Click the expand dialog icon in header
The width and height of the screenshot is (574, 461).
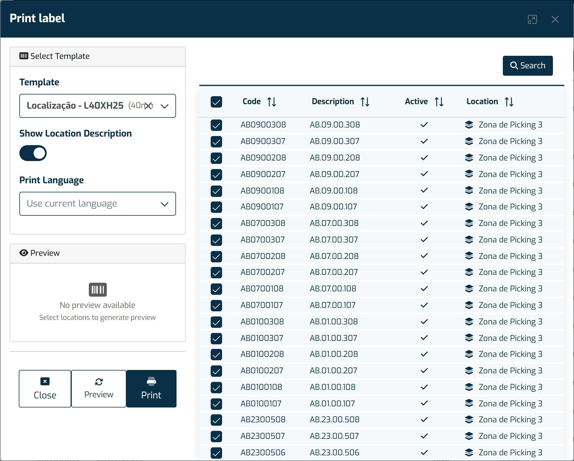[532, 19]
